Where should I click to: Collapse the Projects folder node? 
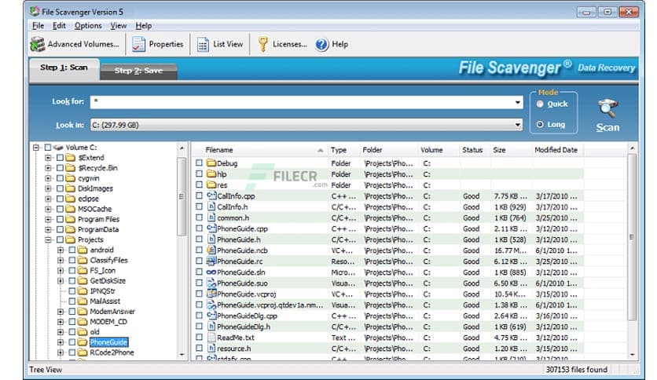tap(48, 239)
